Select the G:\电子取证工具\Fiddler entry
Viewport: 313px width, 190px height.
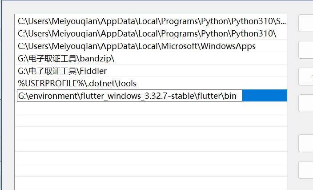62,71
